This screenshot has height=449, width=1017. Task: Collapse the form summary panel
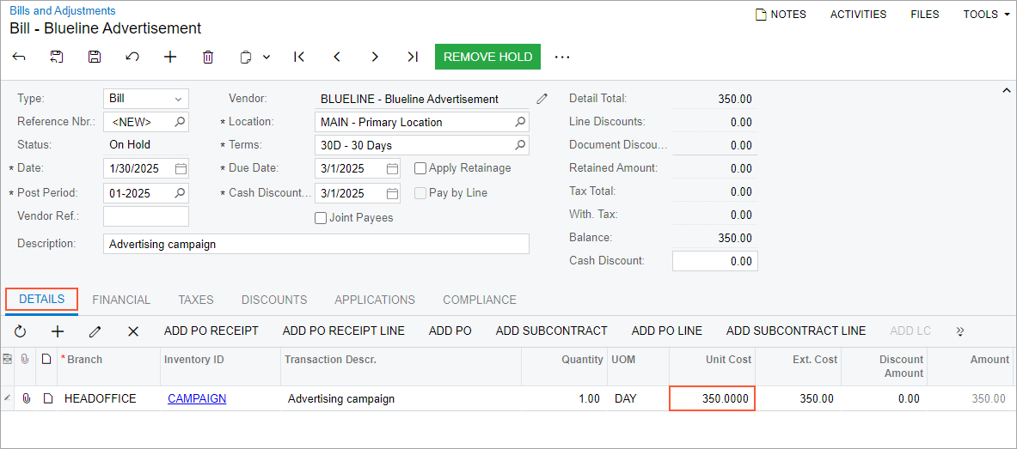point(1006,90)
